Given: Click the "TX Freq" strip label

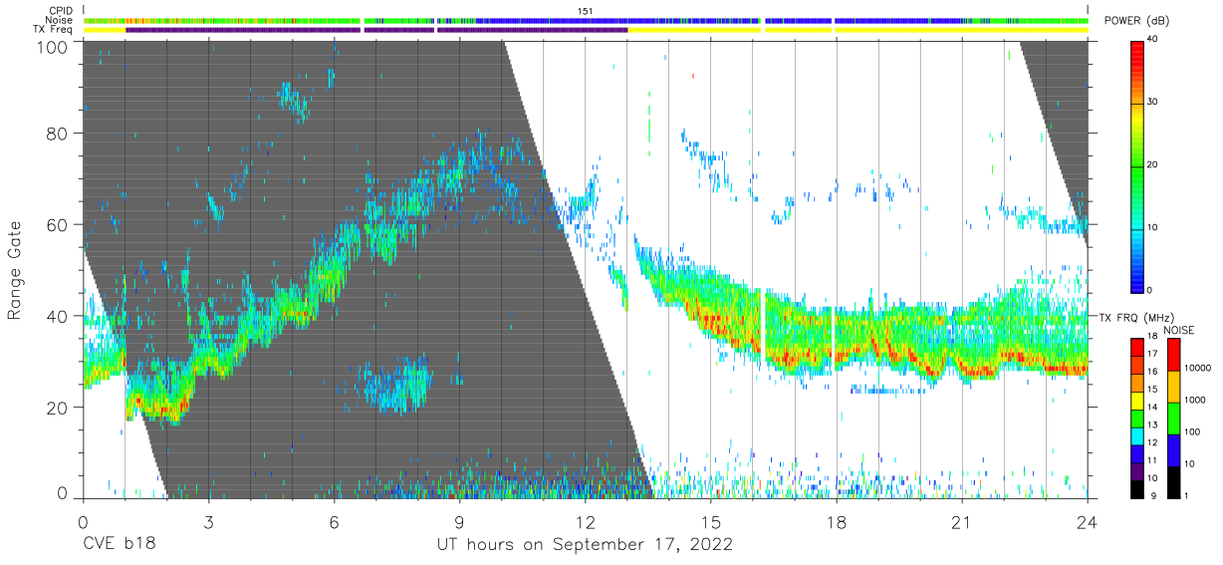Looking at the screenshot, I should pyautogui.click(x=53, y=30).
